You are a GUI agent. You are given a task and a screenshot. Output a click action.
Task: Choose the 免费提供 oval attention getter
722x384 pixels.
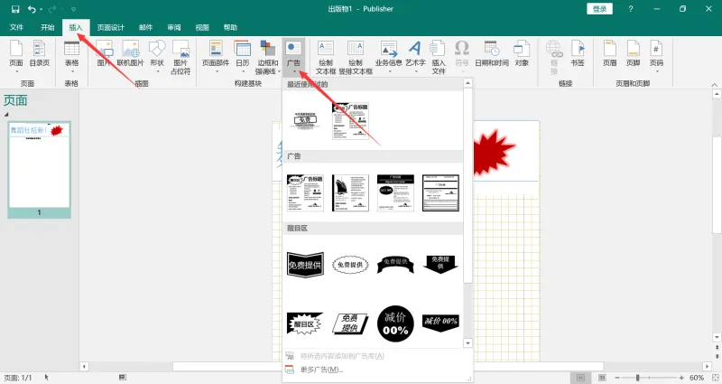[350, 265]
